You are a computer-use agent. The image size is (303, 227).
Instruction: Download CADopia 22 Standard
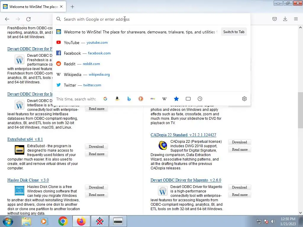[240, 142]
